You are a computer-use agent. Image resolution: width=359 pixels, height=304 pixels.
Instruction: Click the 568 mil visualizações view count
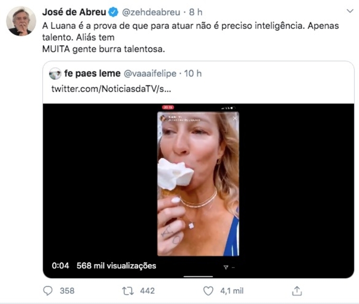tap(116, 266)
